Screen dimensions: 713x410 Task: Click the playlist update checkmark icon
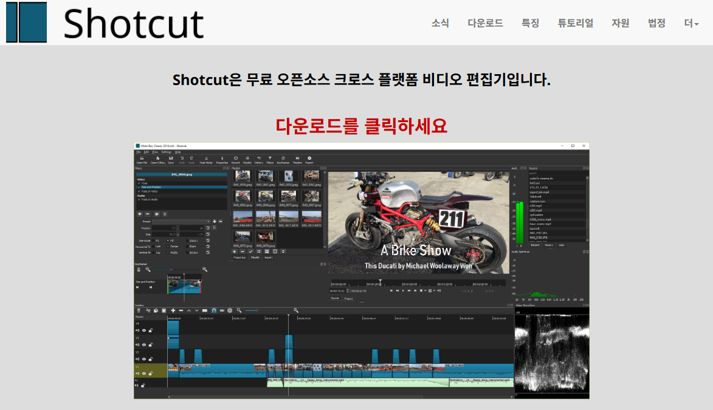[250, 251]
